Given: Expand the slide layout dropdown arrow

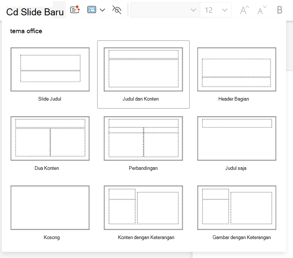Looking at the screenshot, I should (x=102, y=10).
